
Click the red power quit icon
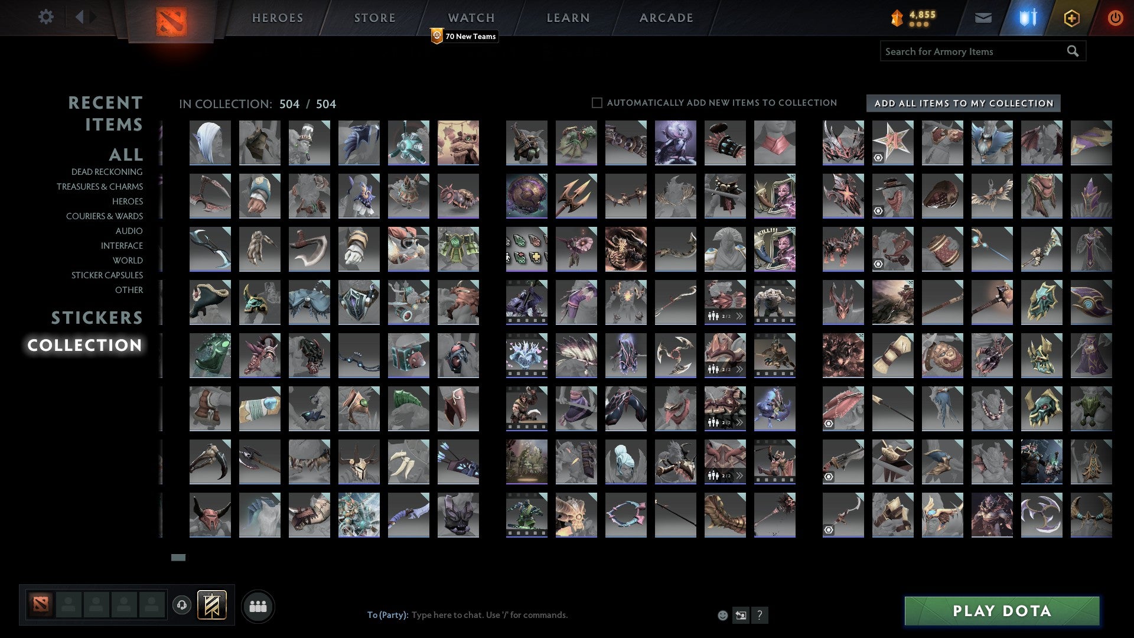pos(1115,18)
